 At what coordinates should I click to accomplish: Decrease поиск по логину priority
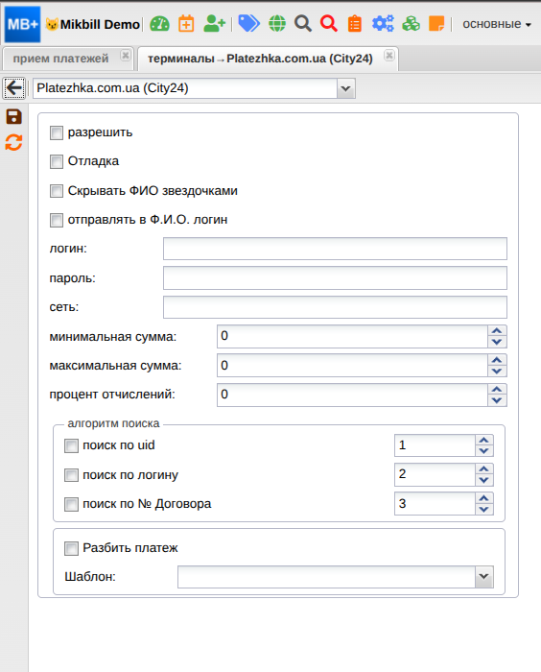click(484, 480)
